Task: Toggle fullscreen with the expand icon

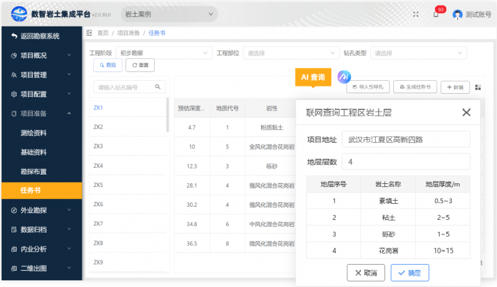Action: (x=415, y=14)
